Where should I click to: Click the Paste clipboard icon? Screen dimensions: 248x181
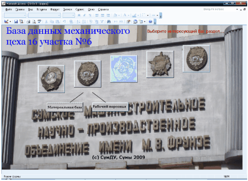pyautogui.click(x=58, y=21)
